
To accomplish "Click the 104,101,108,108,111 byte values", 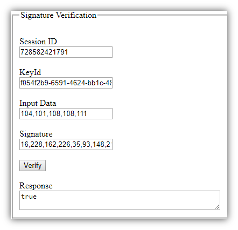I will [54, 113].
